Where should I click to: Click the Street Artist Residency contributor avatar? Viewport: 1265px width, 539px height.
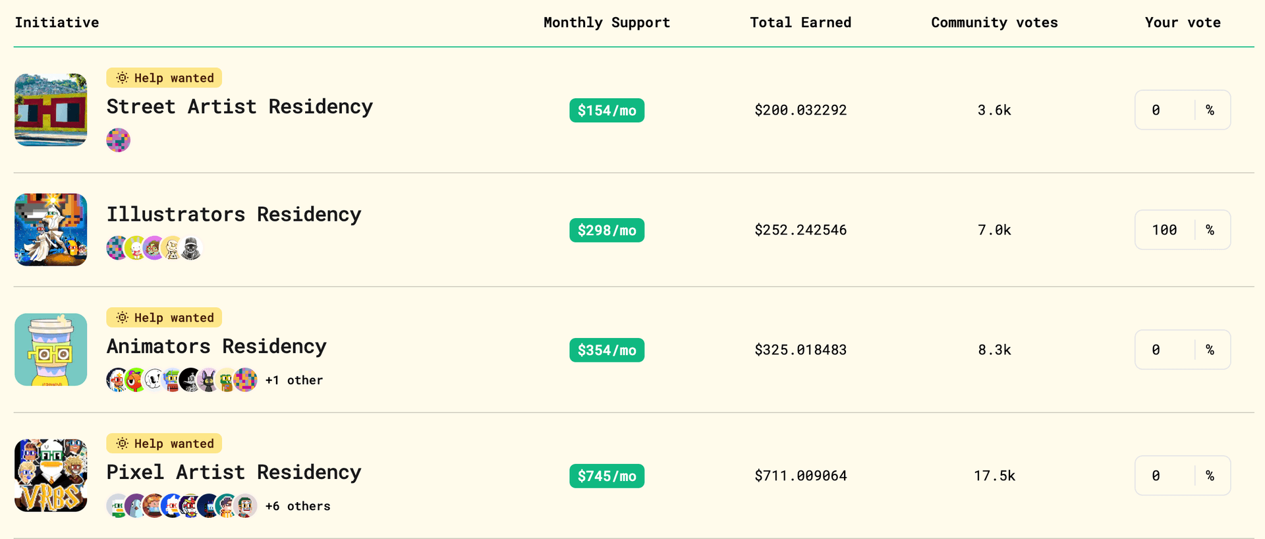click(x=119, y=140)
